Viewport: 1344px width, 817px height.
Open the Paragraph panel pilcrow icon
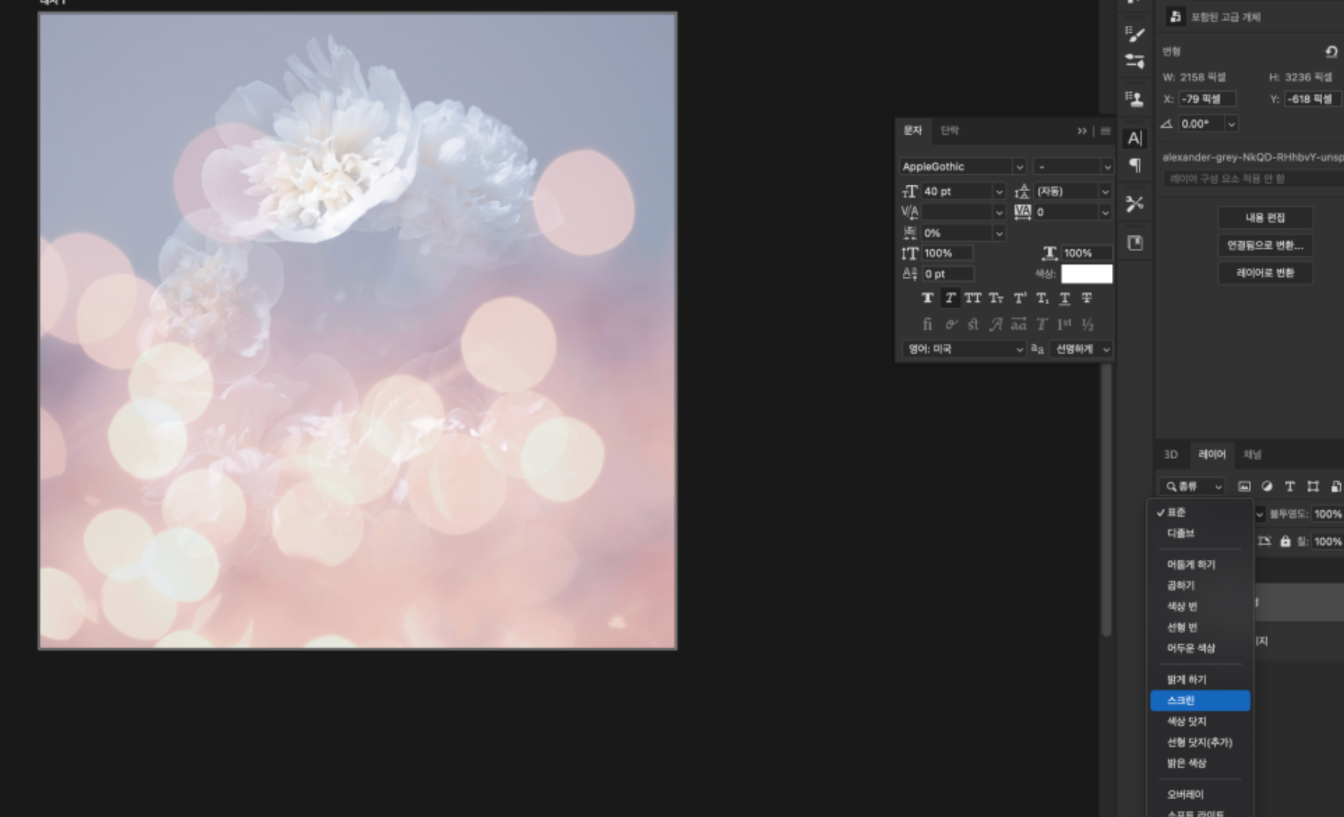(x=1135, y=165)
